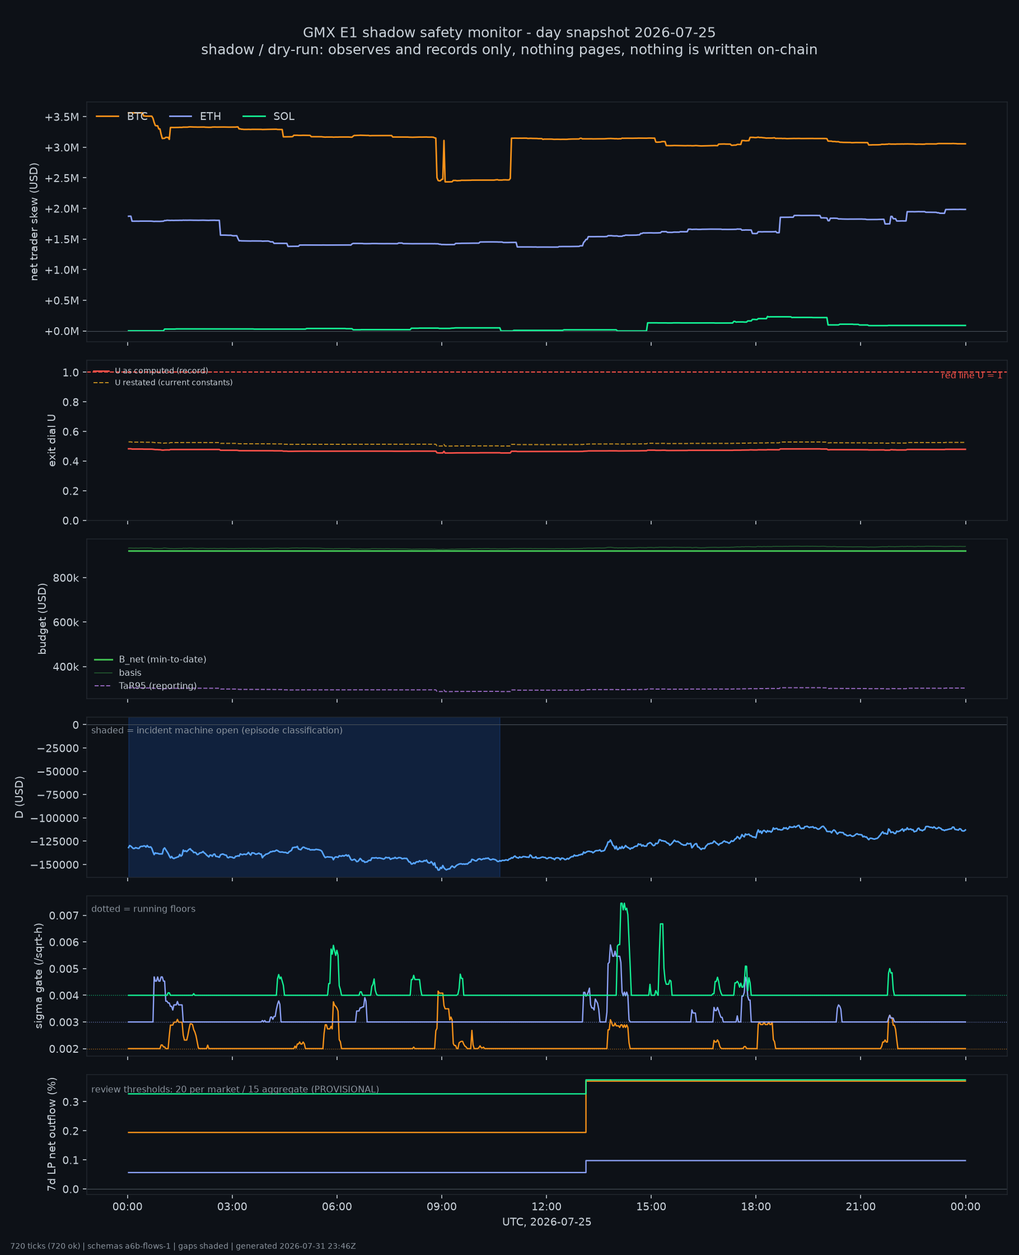1019x1255 pixels.
Task: Select the +2.0M tick label
Action: coord(62,208)
